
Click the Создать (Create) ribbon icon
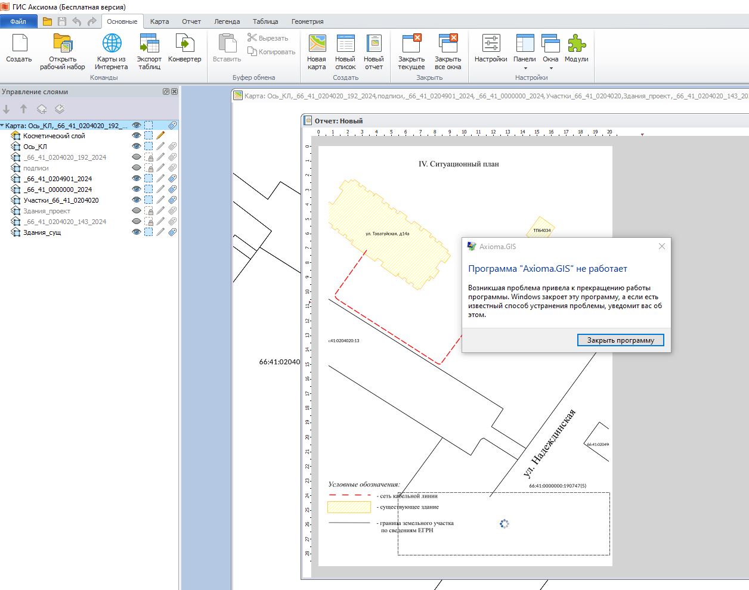pyautogui.click(x=19, y=48)
